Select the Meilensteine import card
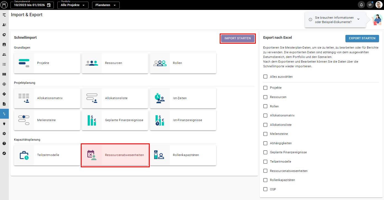The width and height of the screenshot is (384, 200). click(x=47, y=120)
